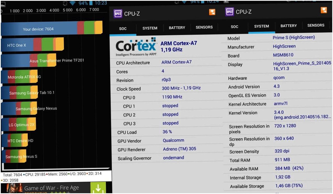Viewport: 333px width, 194px height.
Task: Select the Samsung Galaxy Nexus bar
Action: coord(19,108)
